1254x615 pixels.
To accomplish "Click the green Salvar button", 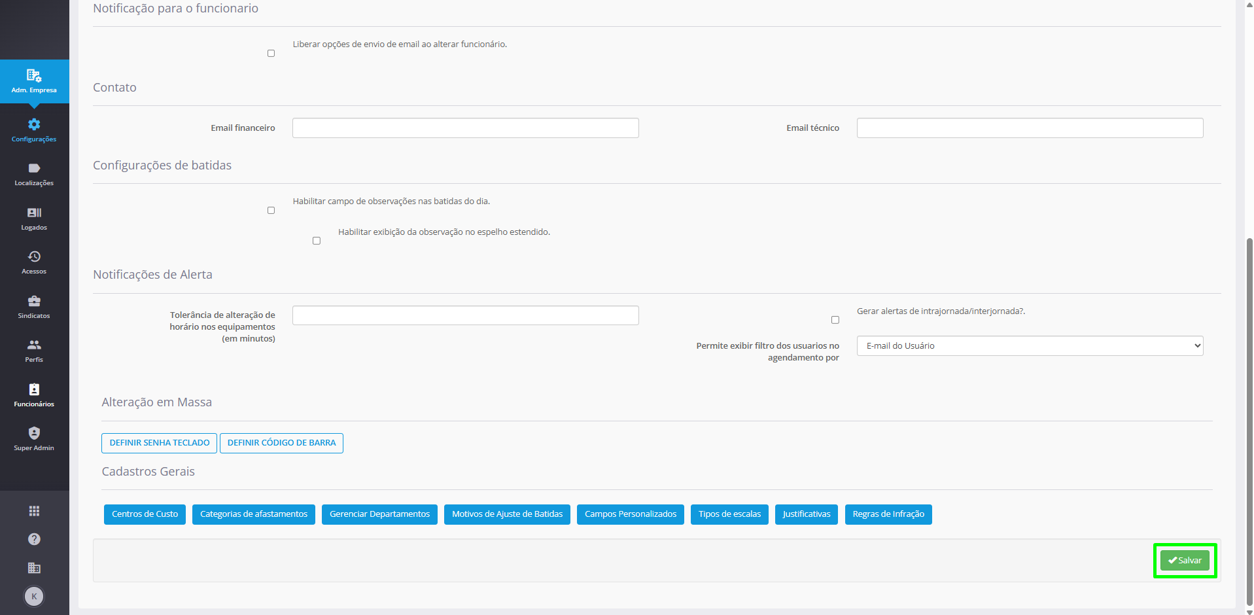I will 1185,561.
